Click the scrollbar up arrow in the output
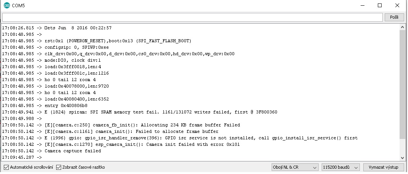Screen dimensions: 408x174 (402, 27)
